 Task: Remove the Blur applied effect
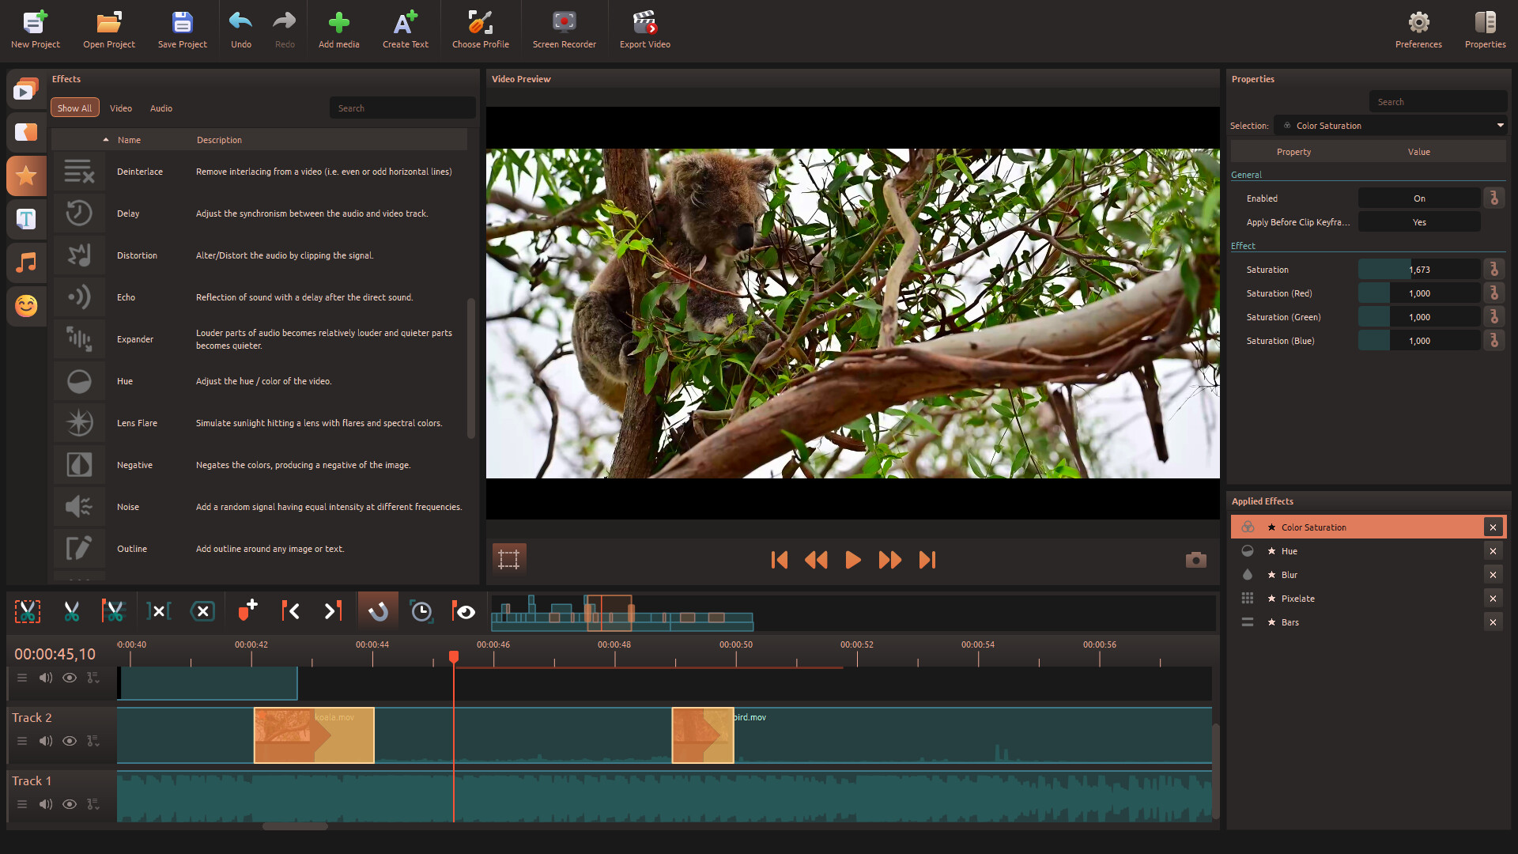click(1493, 575)
